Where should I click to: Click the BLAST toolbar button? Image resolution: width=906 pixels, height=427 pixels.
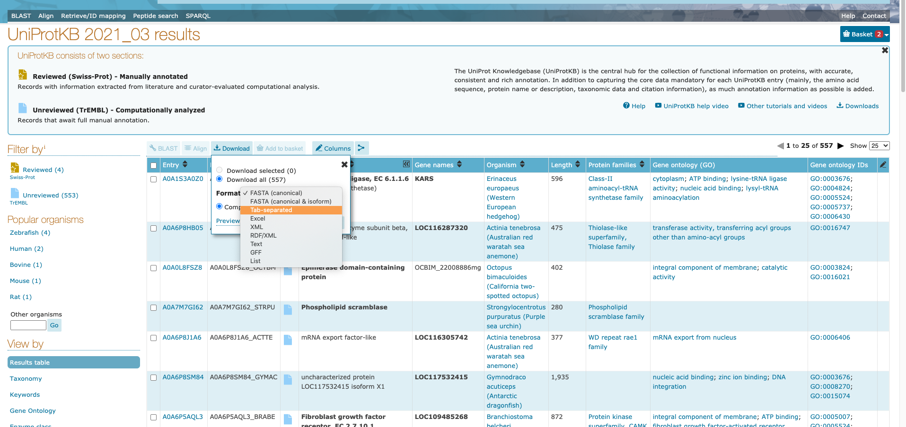pos(164,148)
